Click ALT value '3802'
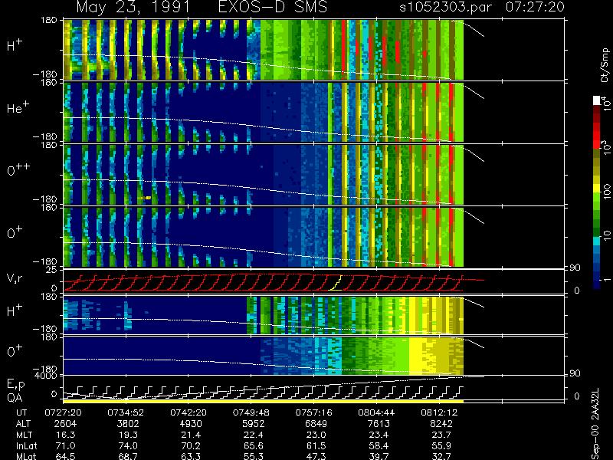Image resolution: width=613 pixels, height=460 pixels. [x=128, y=424]
